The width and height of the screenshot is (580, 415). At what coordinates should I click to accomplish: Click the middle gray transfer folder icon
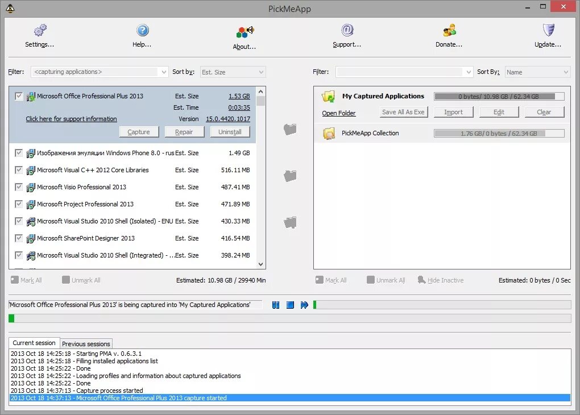click(290, 176)
